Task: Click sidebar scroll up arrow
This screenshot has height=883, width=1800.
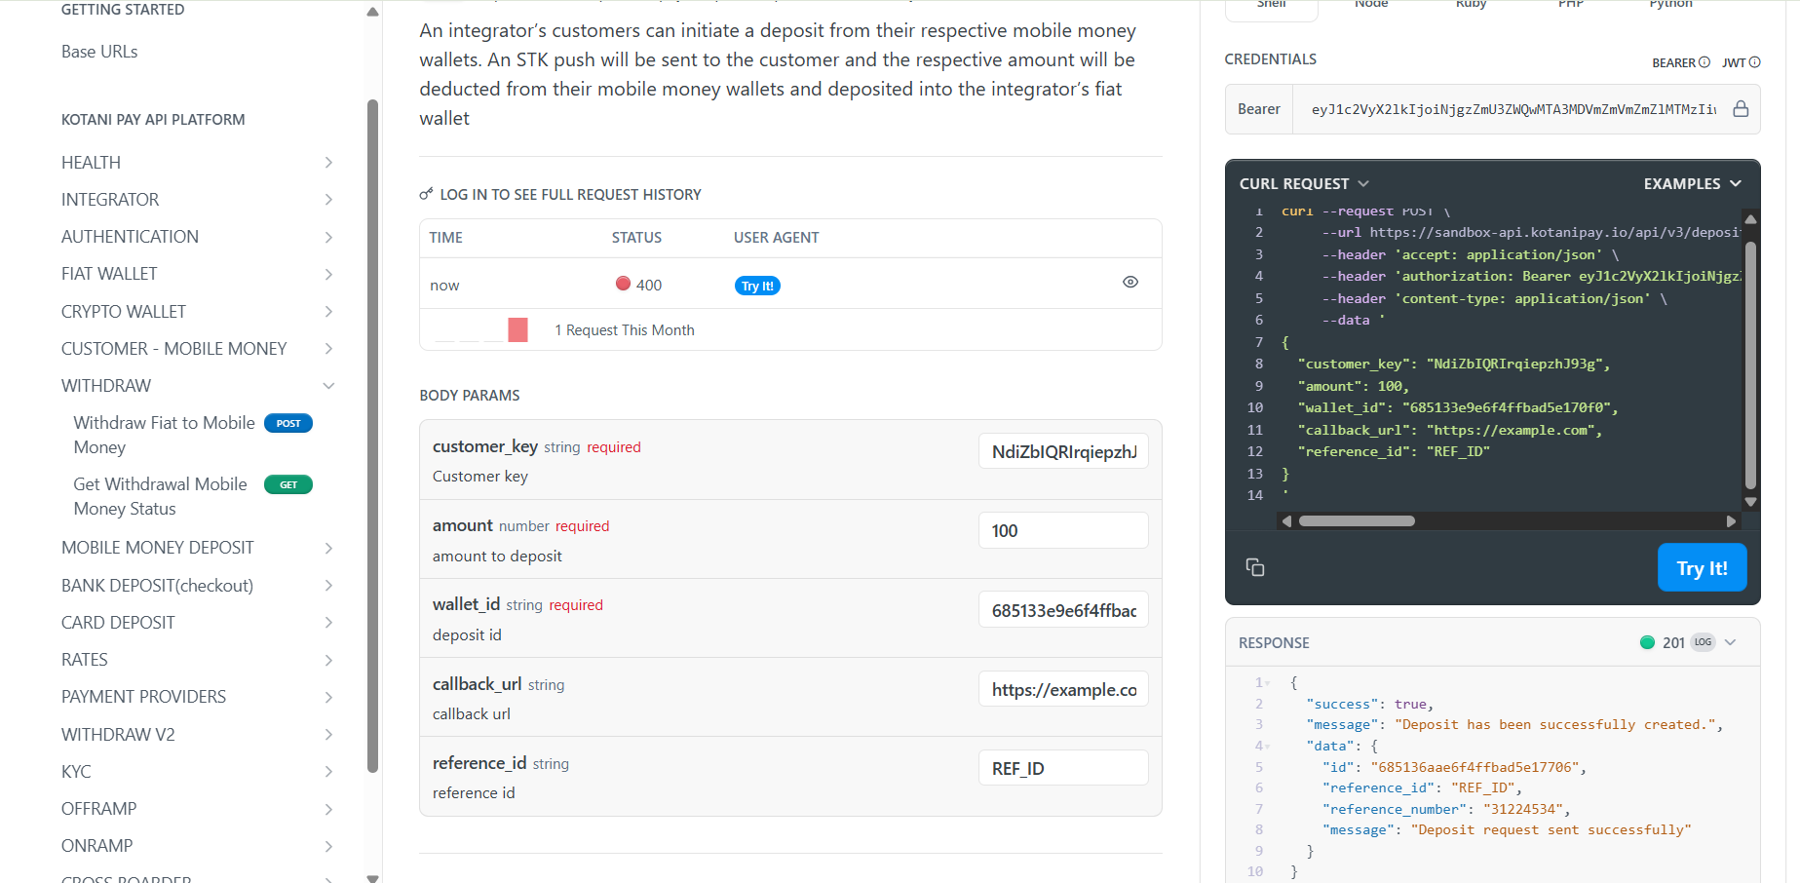Action: click(x=372, y=12)
